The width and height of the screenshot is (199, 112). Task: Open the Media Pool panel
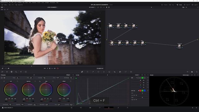[19, 5]
